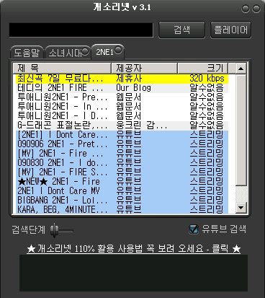
Task: Click the dark banner panel at the bottom
Action: tap(133, 273)
